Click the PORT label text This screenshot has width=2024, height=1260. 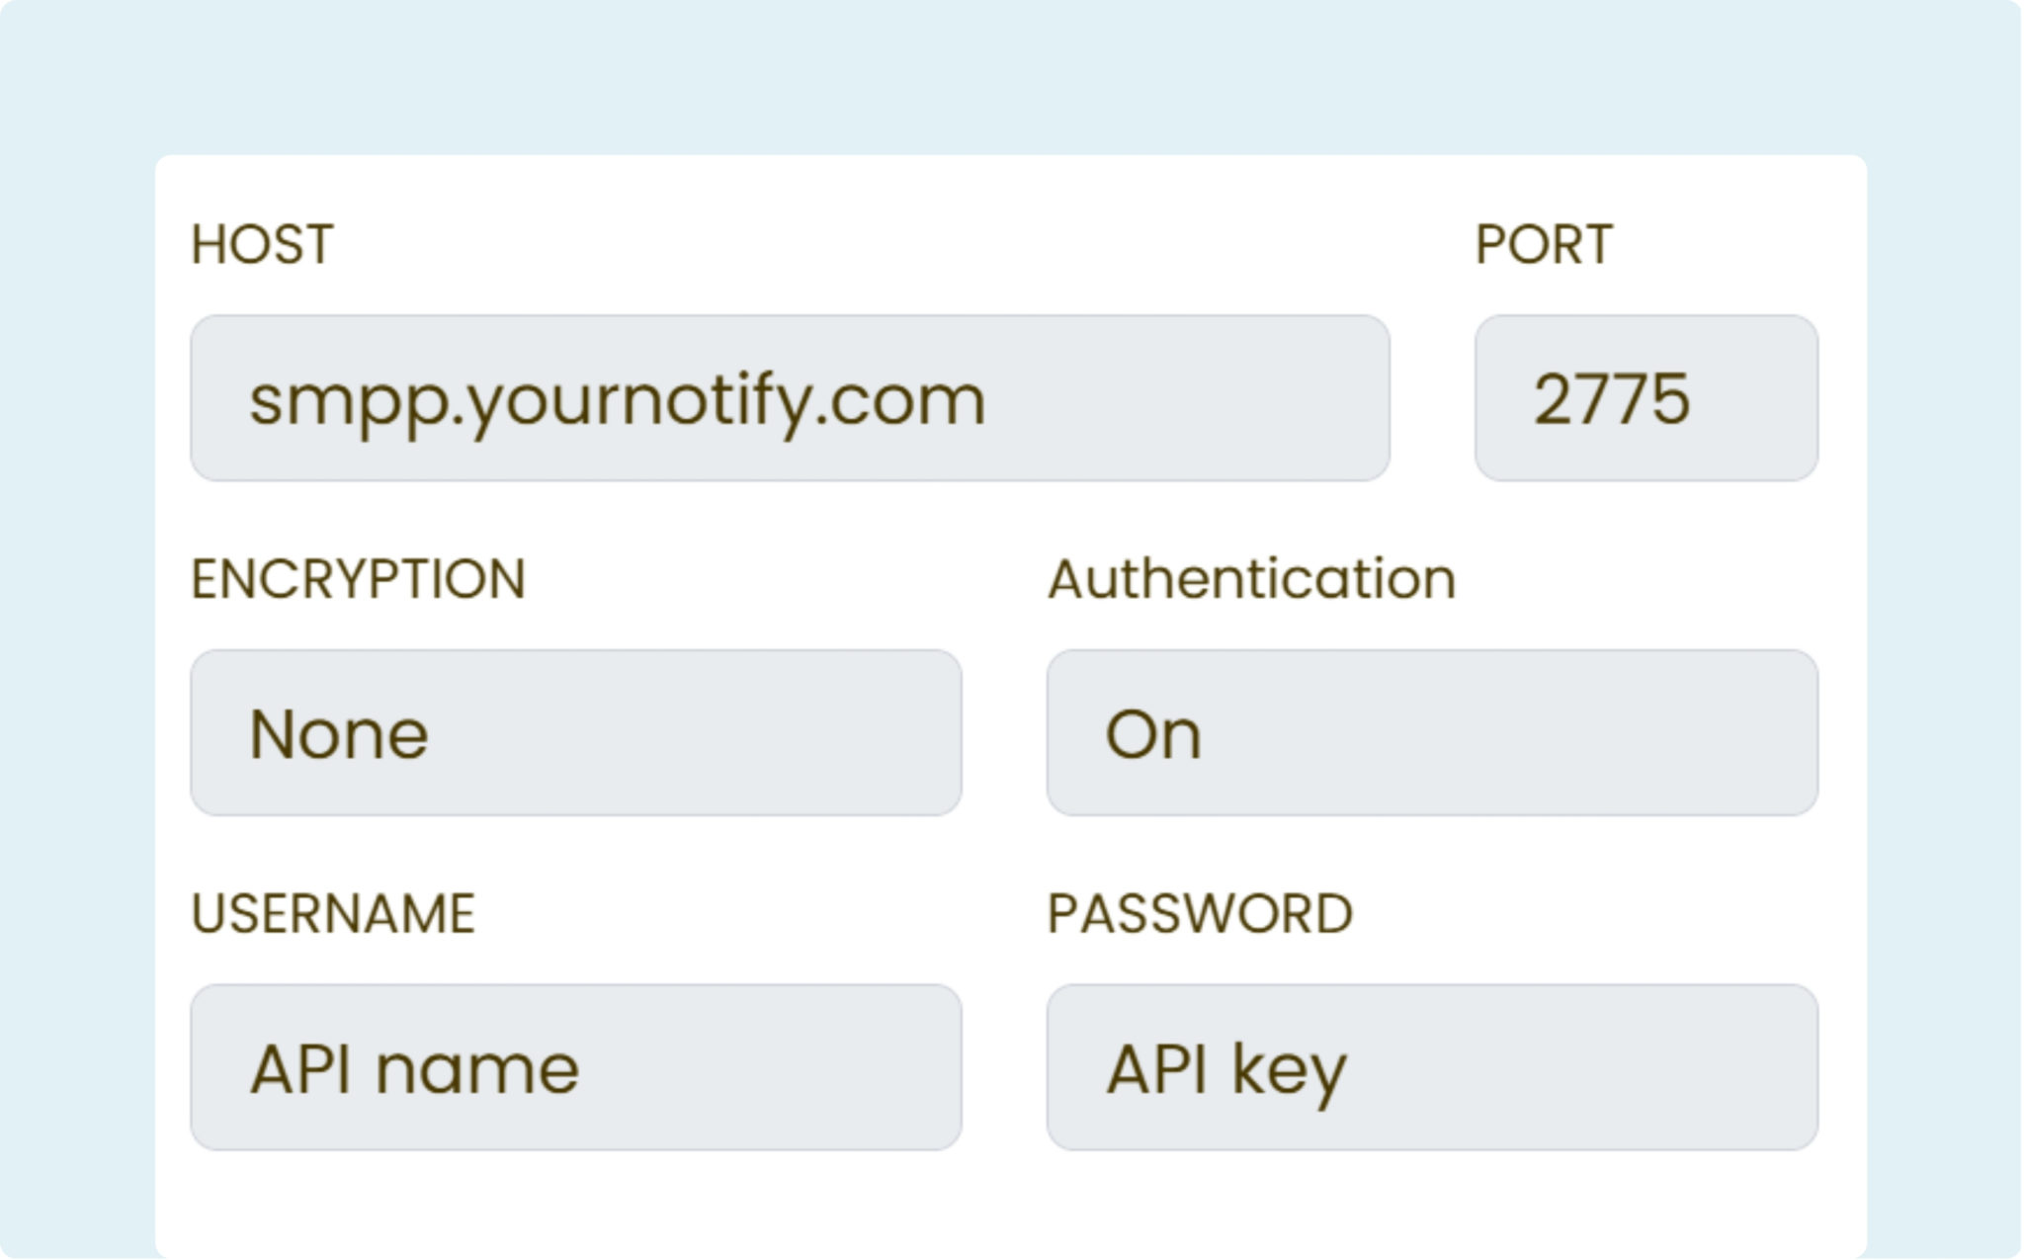click(1544, 244)
